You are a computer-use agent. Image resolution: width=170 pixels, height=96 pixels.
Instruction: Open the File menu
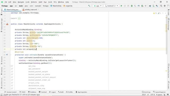[6, 2]
